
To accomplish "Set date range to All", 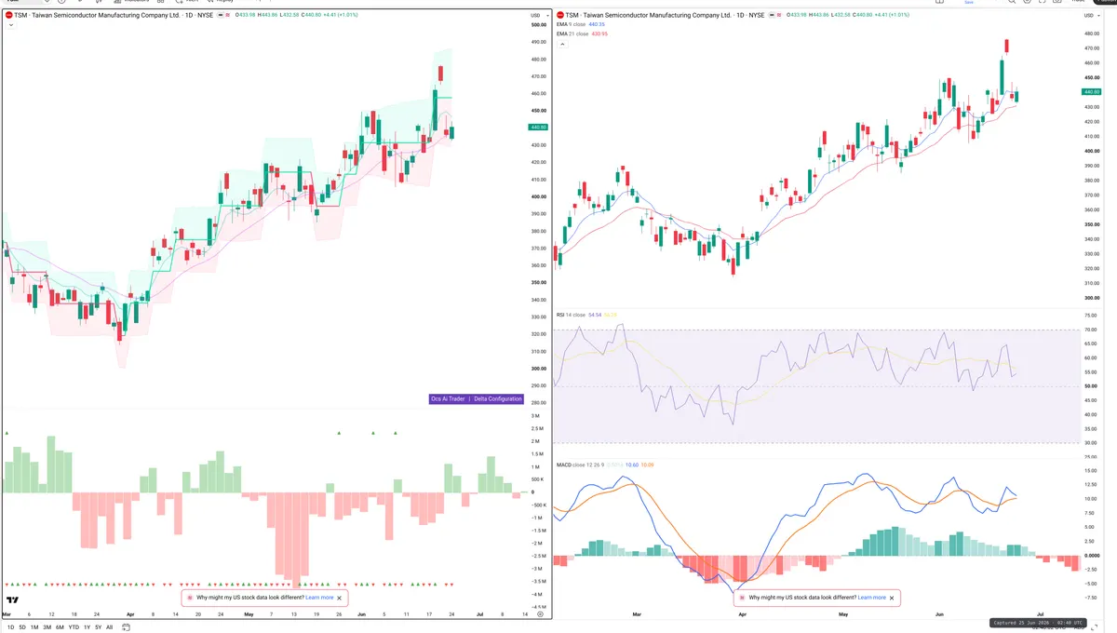I will [x=109, y=627].
